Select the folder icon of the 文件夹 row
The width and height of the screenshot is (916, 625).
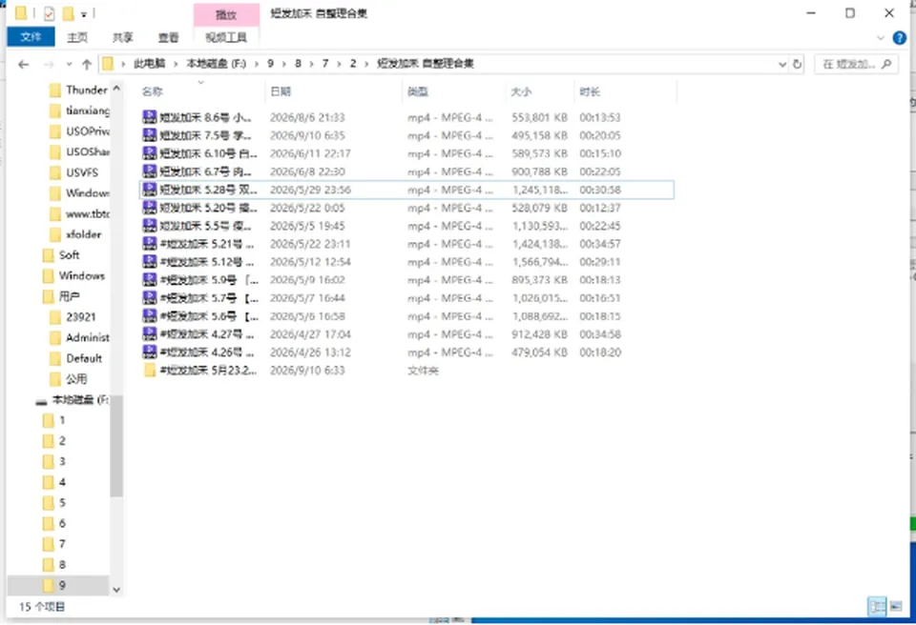[x=150, y=370]
